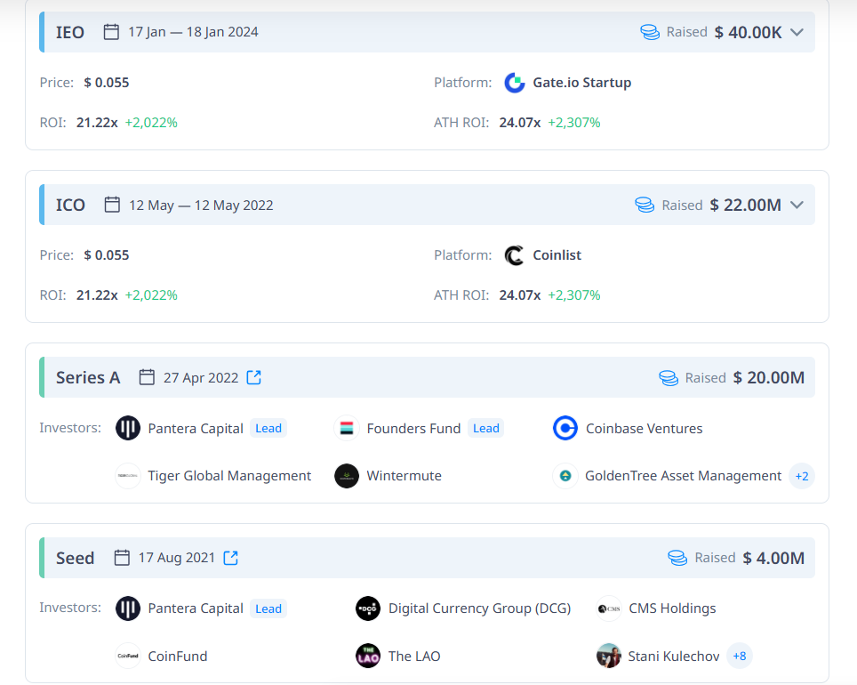Viewport: 857px width, 685px height.
Task: Select the '27 Apr 2022' date
Action: point(201,377)
